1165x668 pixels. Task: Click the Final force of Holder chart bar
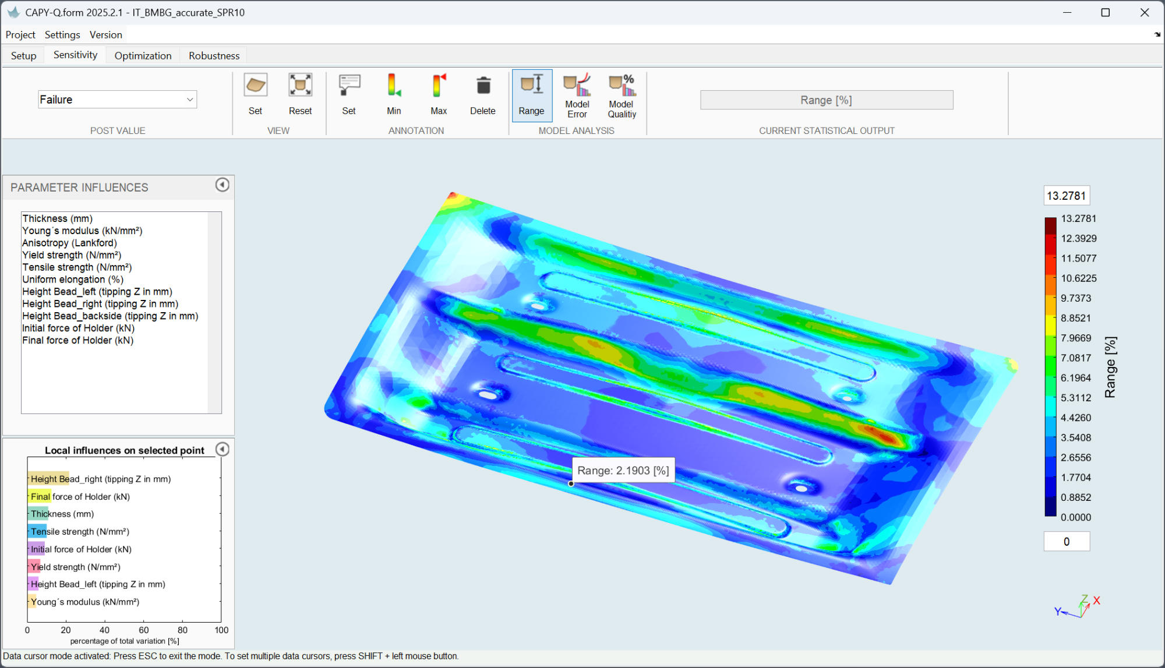(x=40, y=496)
